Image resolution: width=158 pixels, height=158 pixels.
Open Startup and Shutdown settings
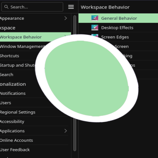pyautogui.click(x=18, y=65)
